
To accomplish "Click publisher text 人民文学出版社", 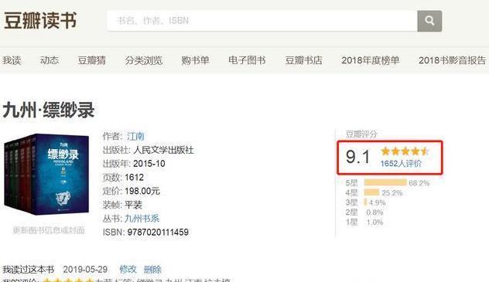I will [x=164, y=150].
